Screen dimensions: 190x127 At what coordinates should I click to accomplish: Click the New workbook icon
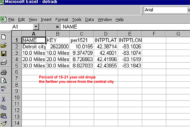click(4, 37)
